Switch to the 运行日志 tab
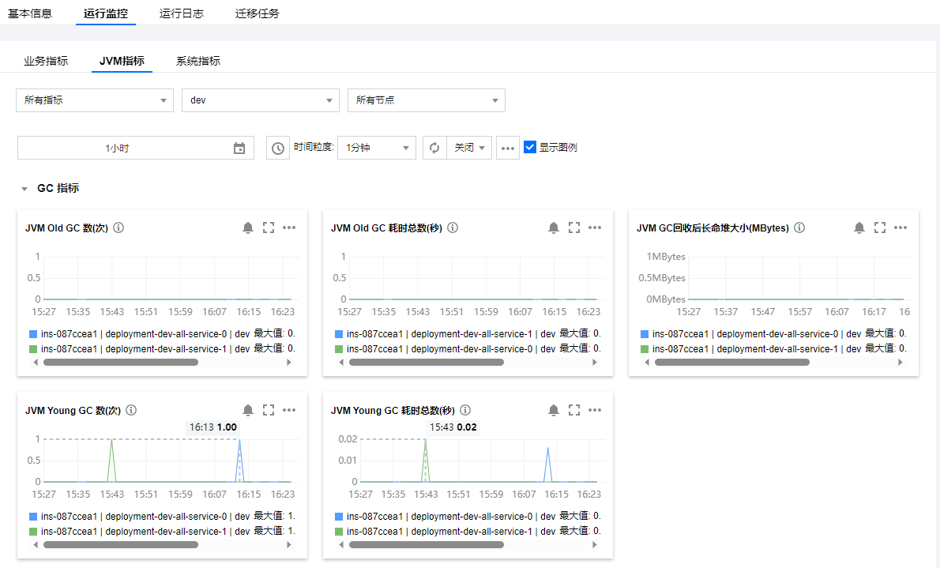The width and height of the screenshot is (940, 568). (x=181, y=13)
